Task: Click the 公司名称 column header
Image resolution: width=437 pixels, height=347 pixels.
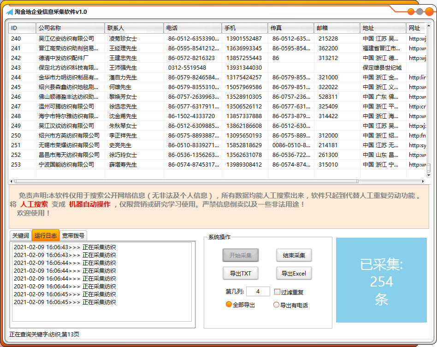Action: [x=70, y=28]
